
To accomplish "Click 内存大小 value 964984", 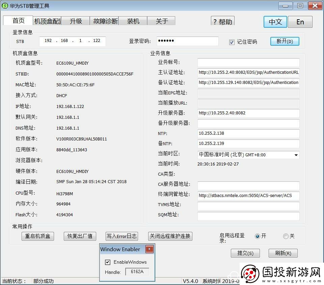I will [x=63, y=204].
